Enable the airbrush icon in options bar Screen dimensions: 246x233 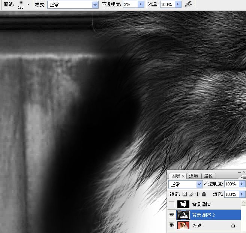188,4
